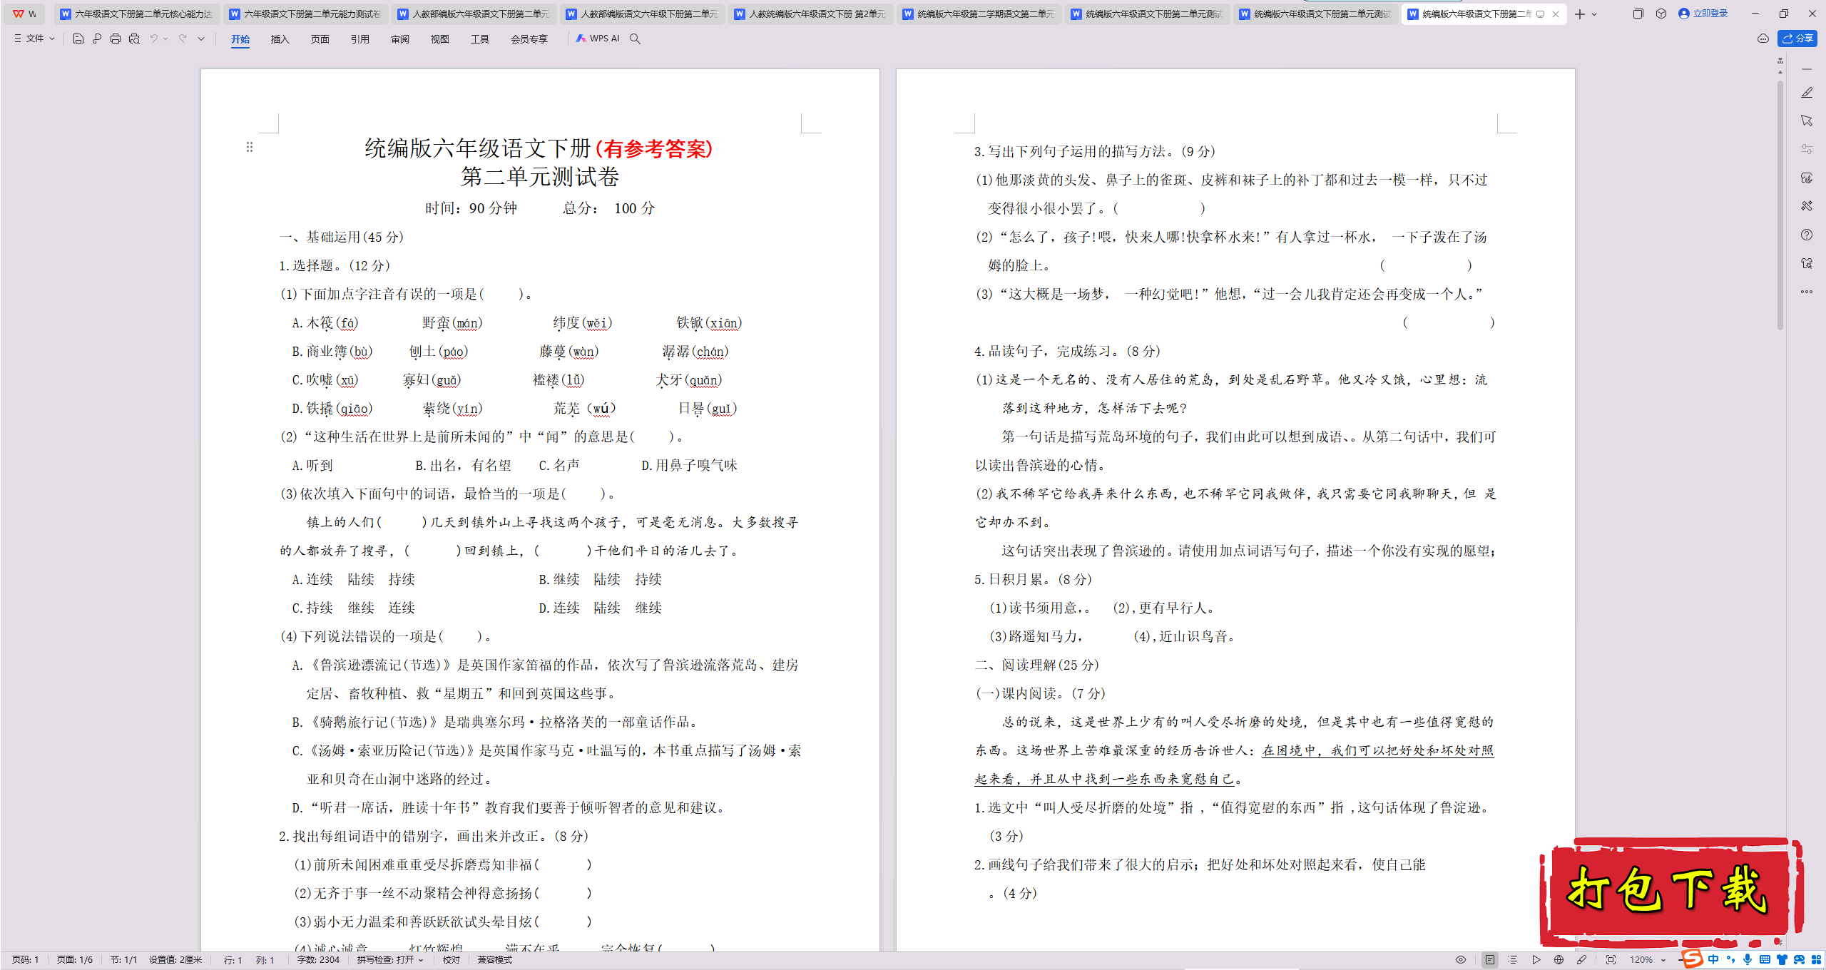The height and width of the screenshot is (970, 1826).
Task: Click the help question mark sidebar icon
Action: click(x=1807, y=235)
